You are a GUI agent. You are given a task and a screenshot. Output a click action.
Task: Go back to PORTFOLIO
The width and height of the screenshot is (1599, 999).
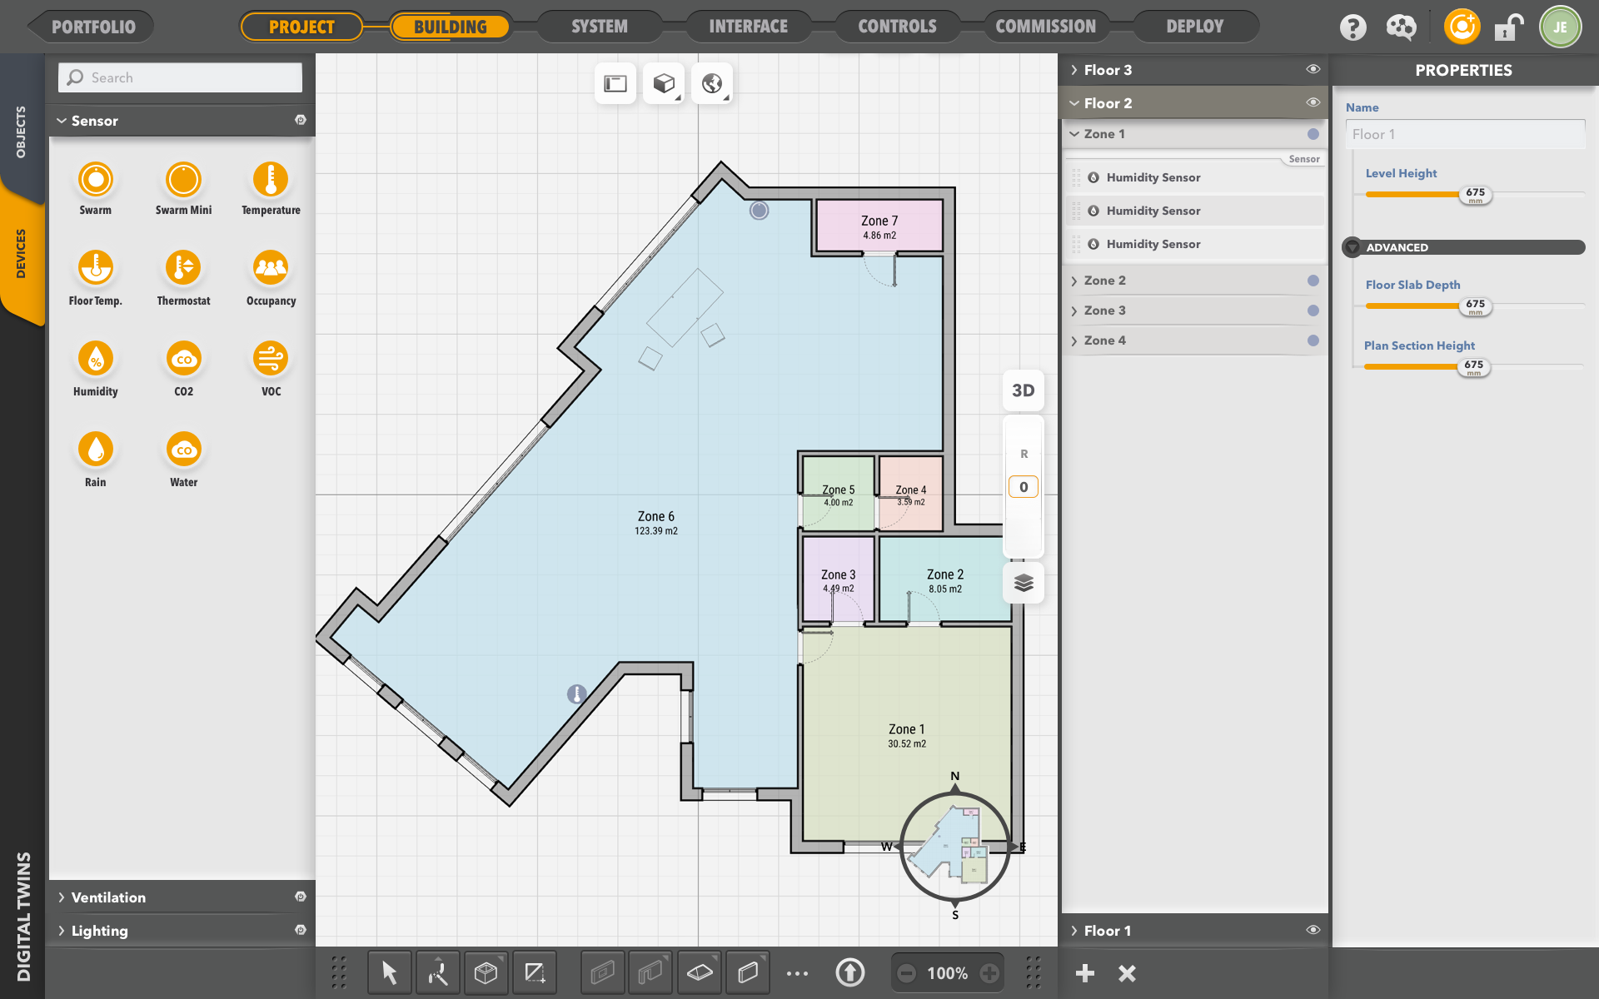93,27
